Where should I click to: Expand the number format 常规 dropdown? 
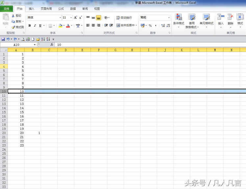coord(169,18)
